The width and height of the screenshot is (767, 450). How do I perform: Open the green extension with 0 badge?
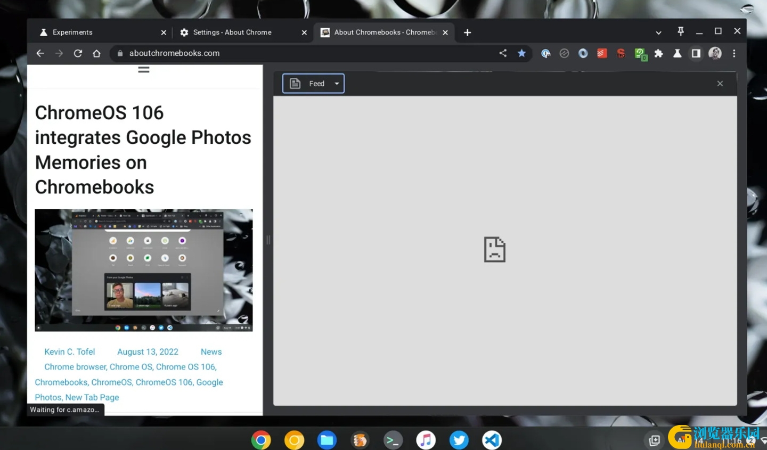[641, 54]
